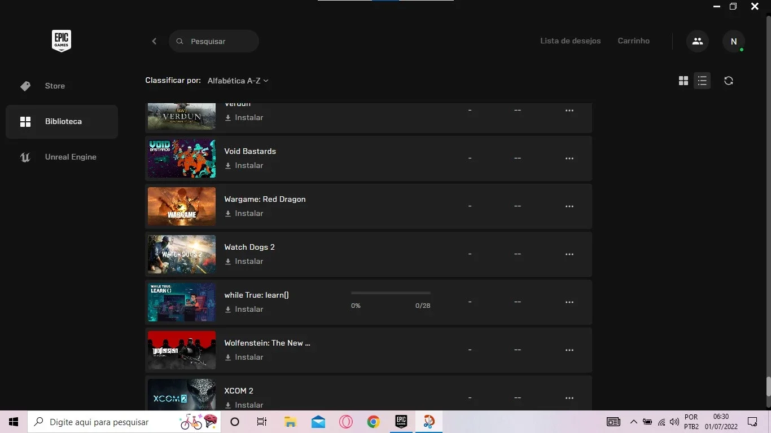Click the XCOM 2 cover thumbnail
The height and width of the screenshot is (433, 771).
[x=182, y=394]
